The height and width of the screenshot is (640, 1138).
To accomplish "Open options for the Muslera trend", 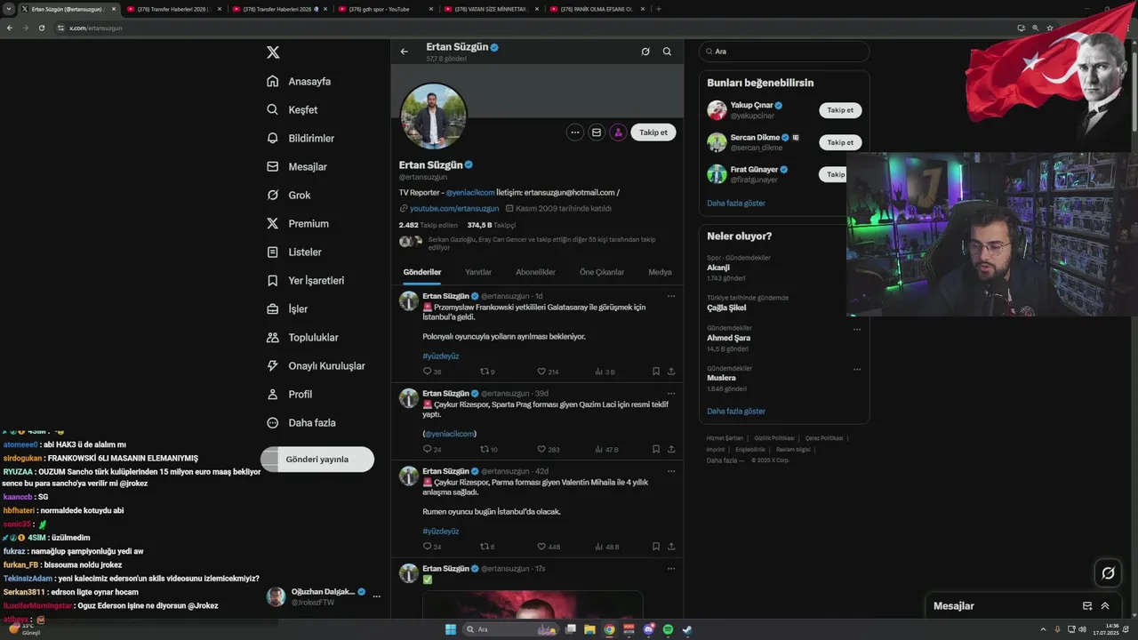I will click(x=857, y=369).
